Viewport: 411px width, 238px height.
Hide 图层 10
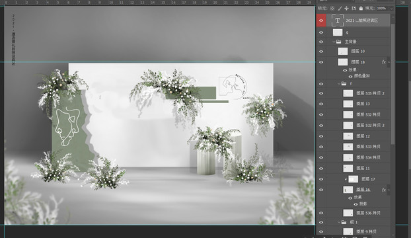(x=321, y=52)
